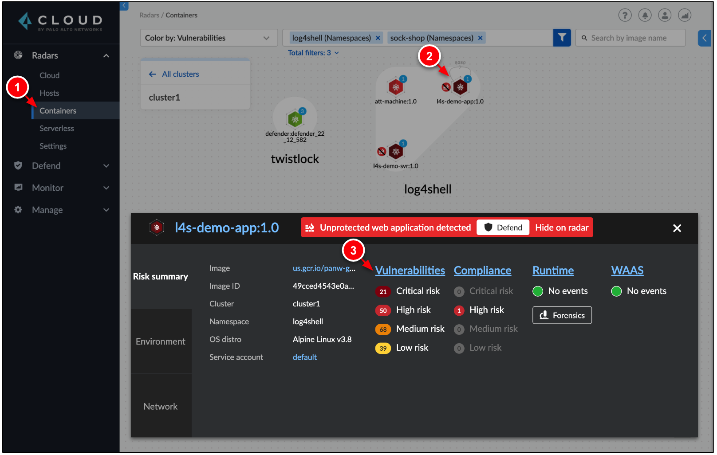Collapse sidebar using top-left arrow tab
717x455 pixels.
click(124, 6)
